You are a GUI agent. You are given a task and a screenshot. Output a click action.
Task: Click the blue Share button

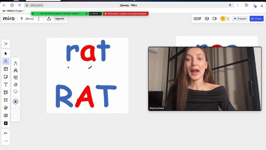point(256,19)
